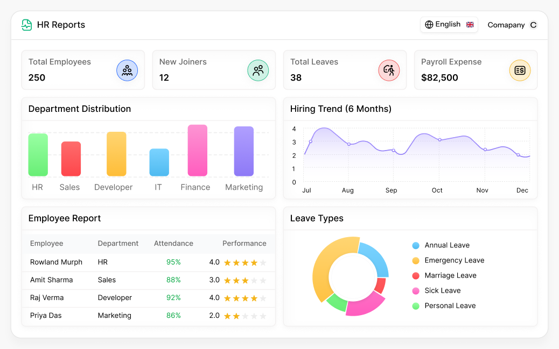Click the green Personal Leave legend dot

416,306
